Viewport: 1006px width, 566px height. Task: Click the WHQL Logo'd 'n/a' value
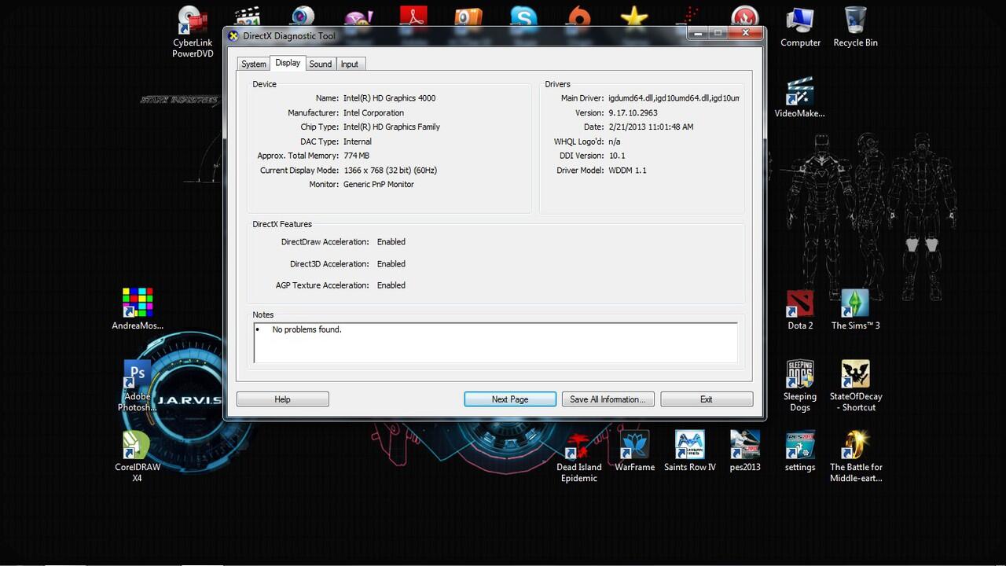click(615, 141)
